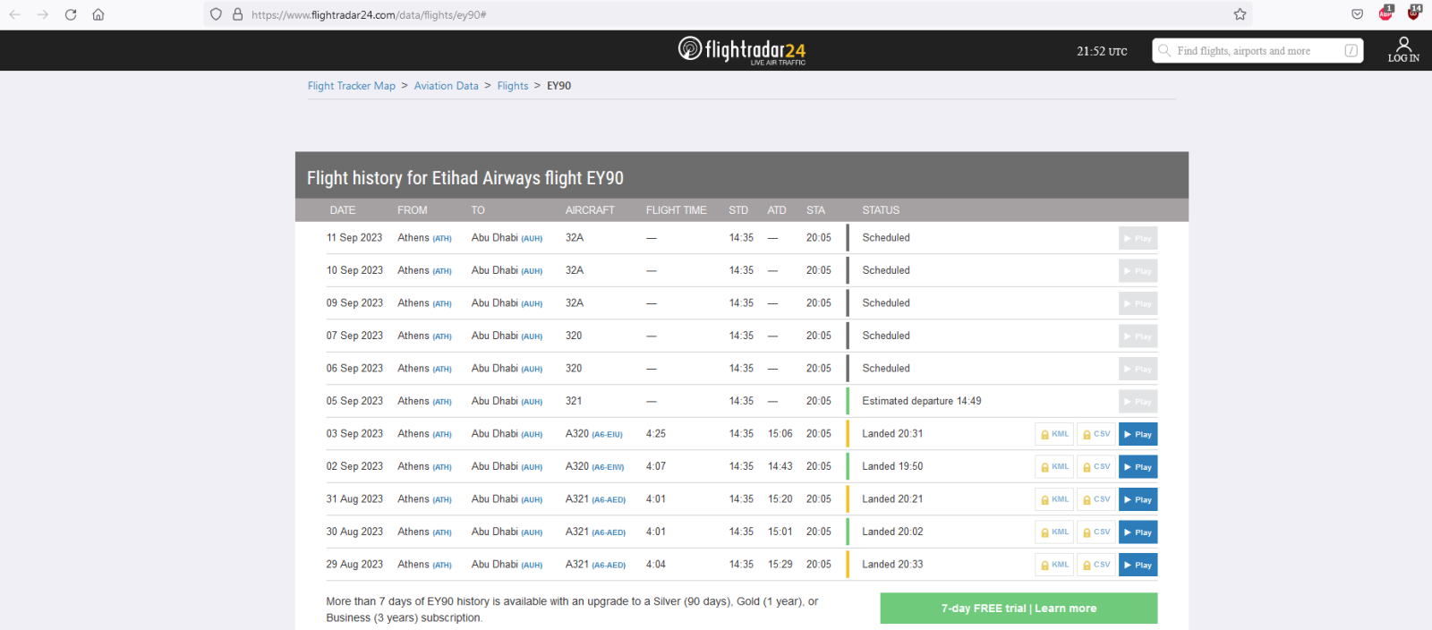Click the date '10 Sep 2023'
Viewport: 1432px width, 630px height.
coord(354,270)
